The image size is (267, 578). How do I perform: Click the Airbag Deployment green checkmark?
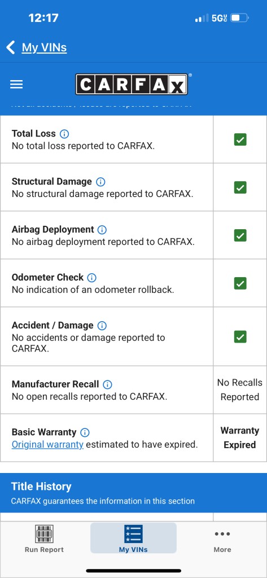point(240,235)
